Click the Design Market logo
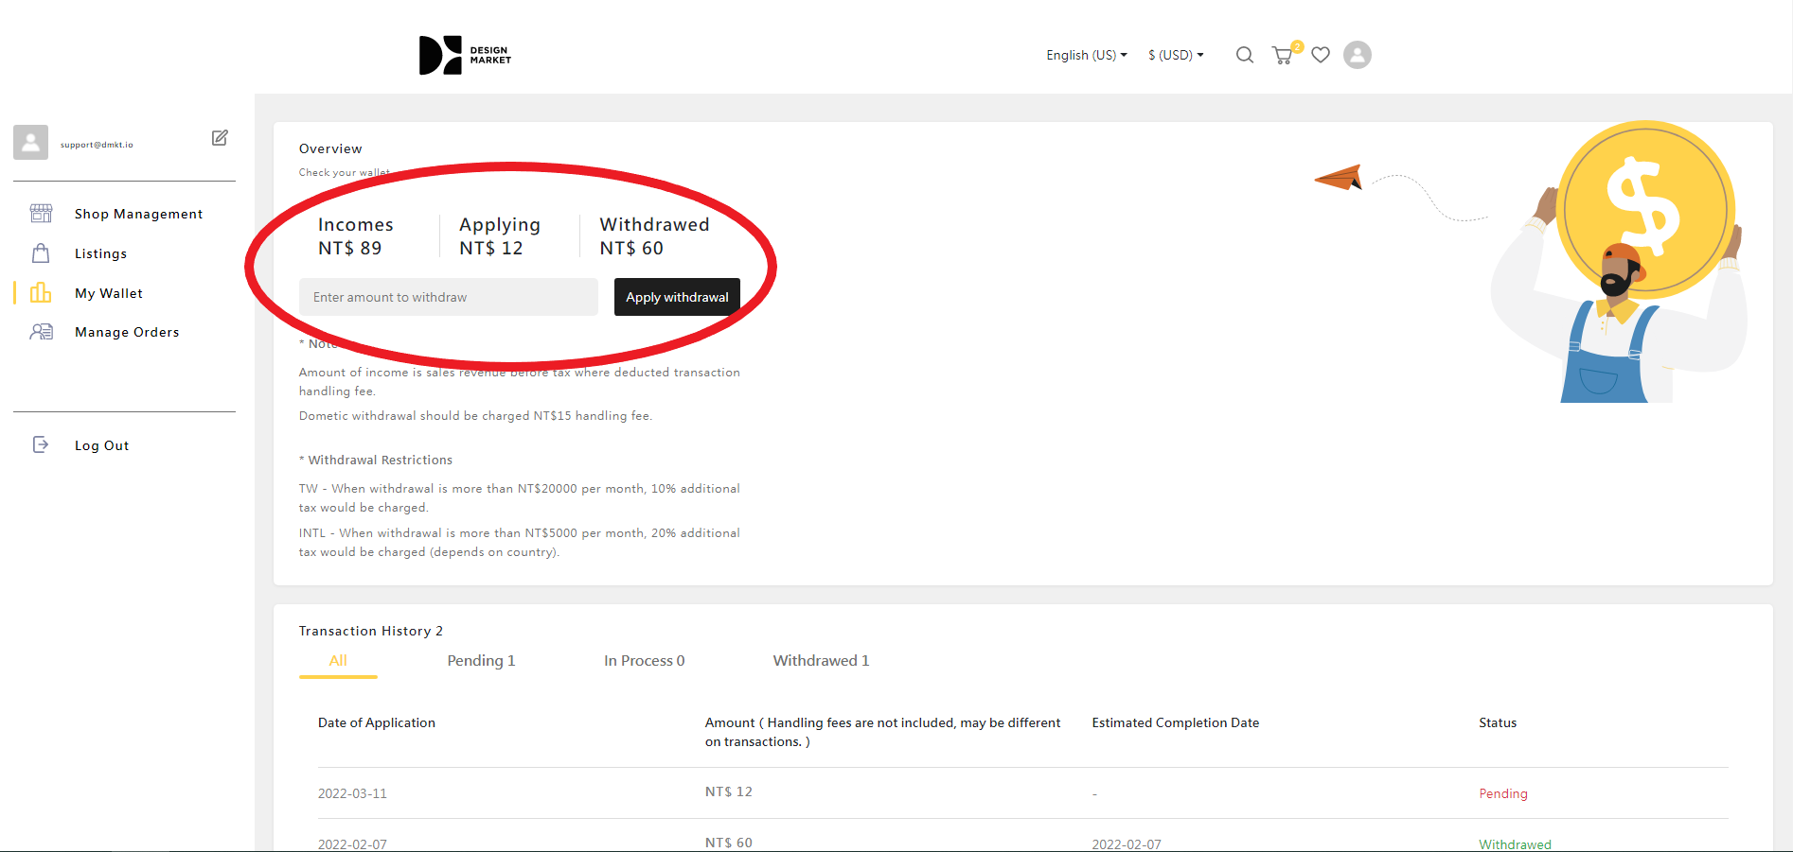This screenshot has width=1793, height=852. tap(464, 56)
